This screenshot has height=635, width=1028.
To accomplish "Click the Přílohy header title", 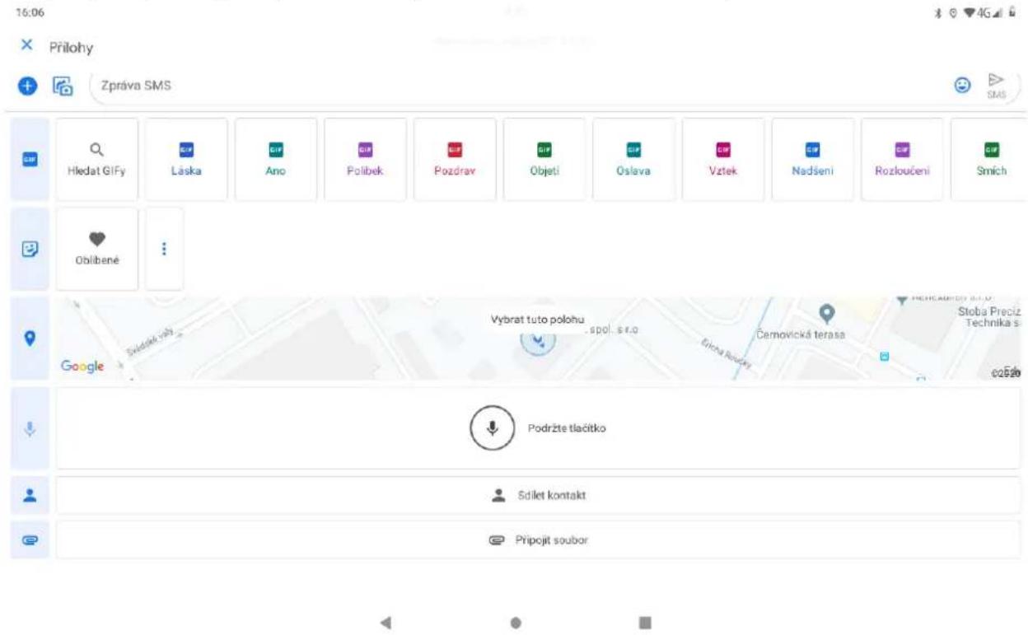I will pos(70,48).
